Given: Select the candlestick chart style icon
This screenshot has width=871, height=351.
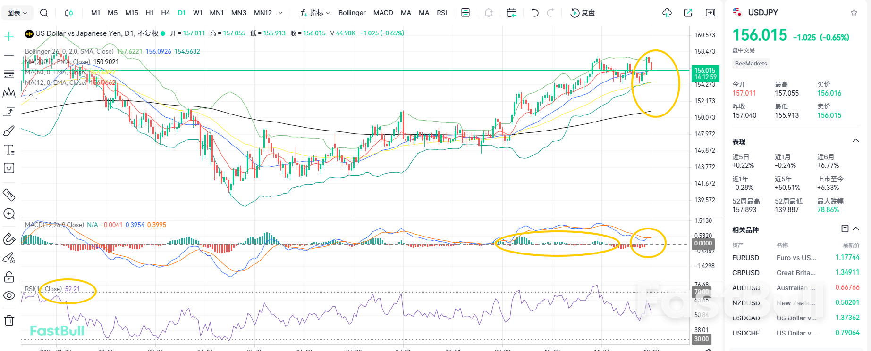Looking at the screenshot, I should [69, 13].
